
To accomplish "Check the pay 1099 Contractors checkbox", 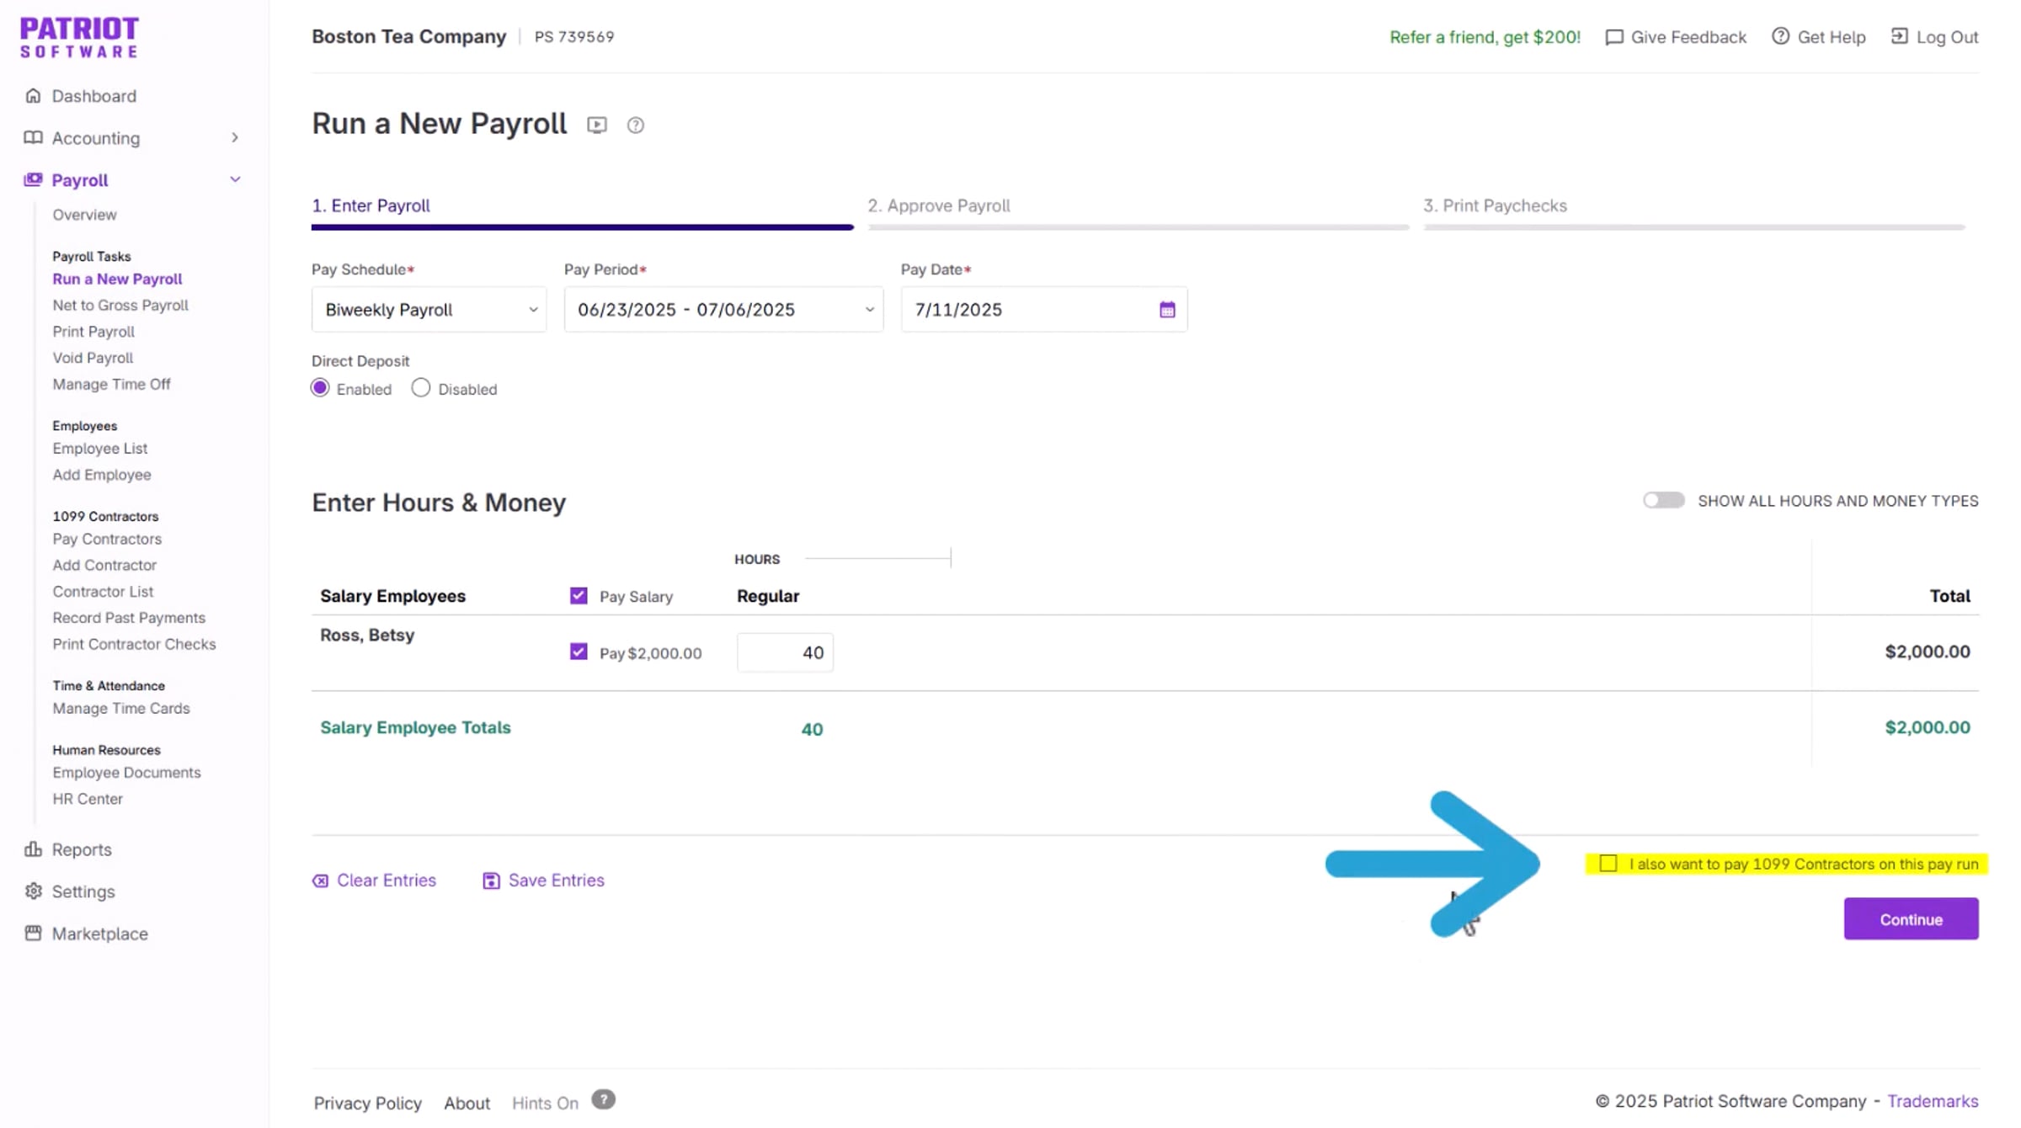I will click(1608, 864).
